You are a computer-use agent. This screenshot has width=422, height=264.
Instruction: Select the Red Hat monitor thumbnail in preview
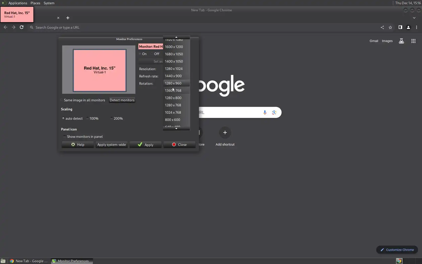100,70
